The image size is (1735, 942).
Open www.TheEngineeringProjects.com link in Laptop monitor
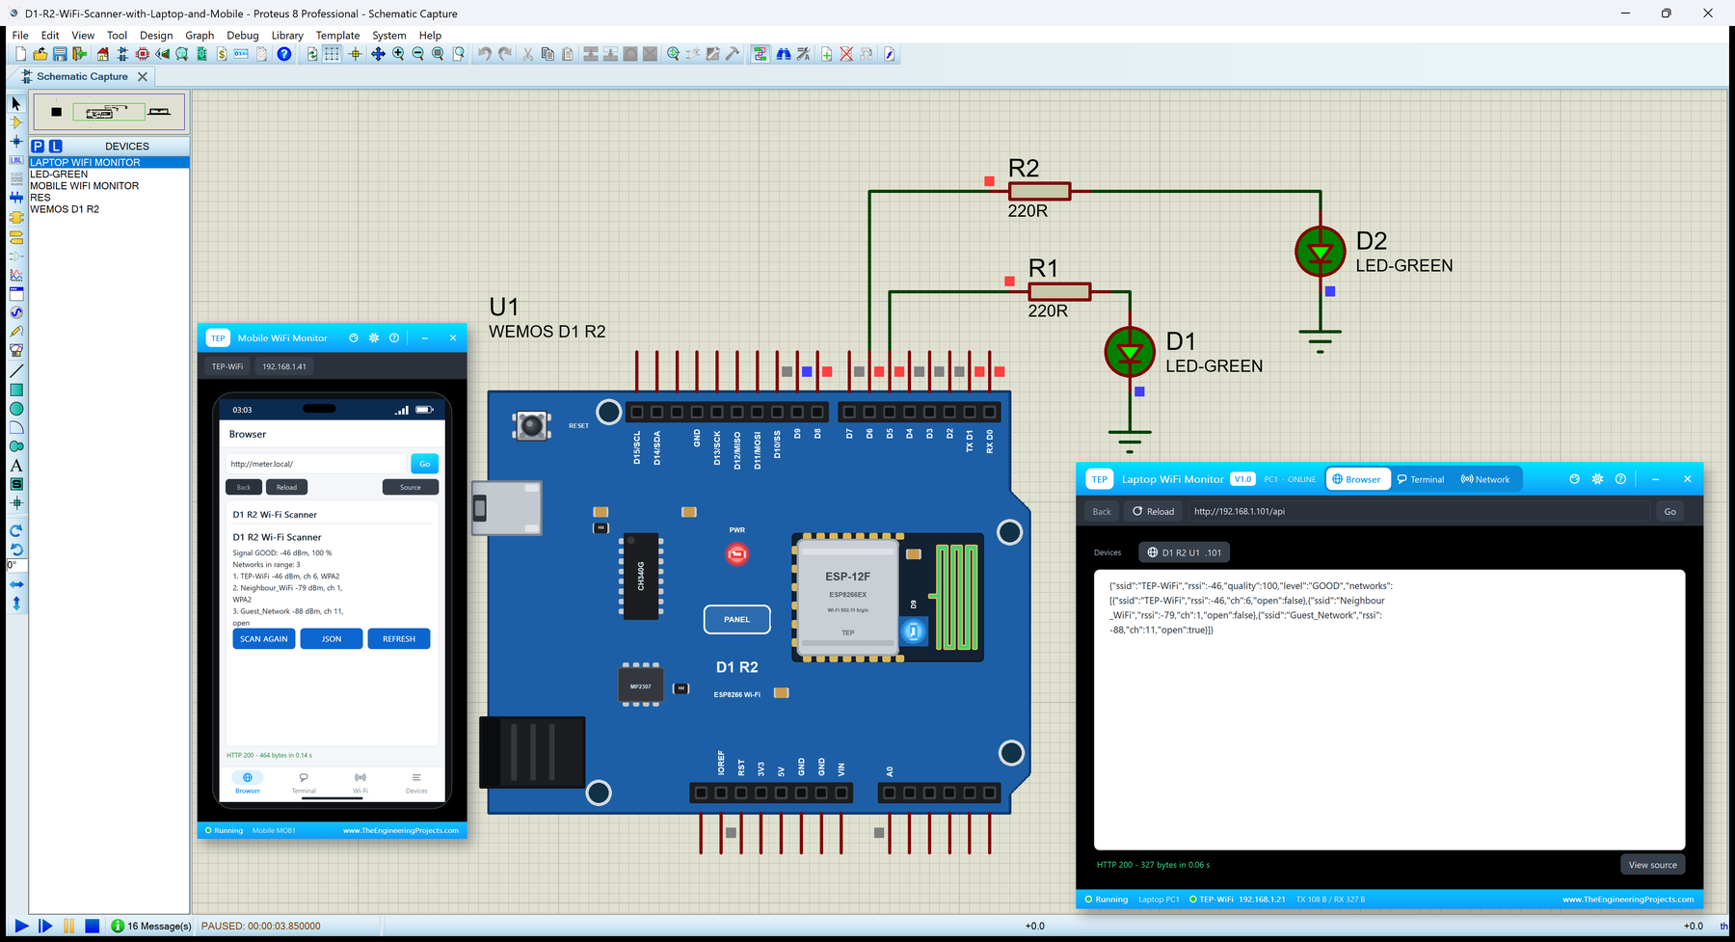[1627, 900]
